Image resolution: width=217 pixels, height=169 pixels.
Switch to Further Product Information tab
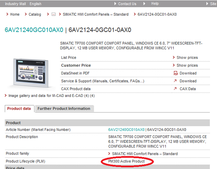tap(64, 109)
